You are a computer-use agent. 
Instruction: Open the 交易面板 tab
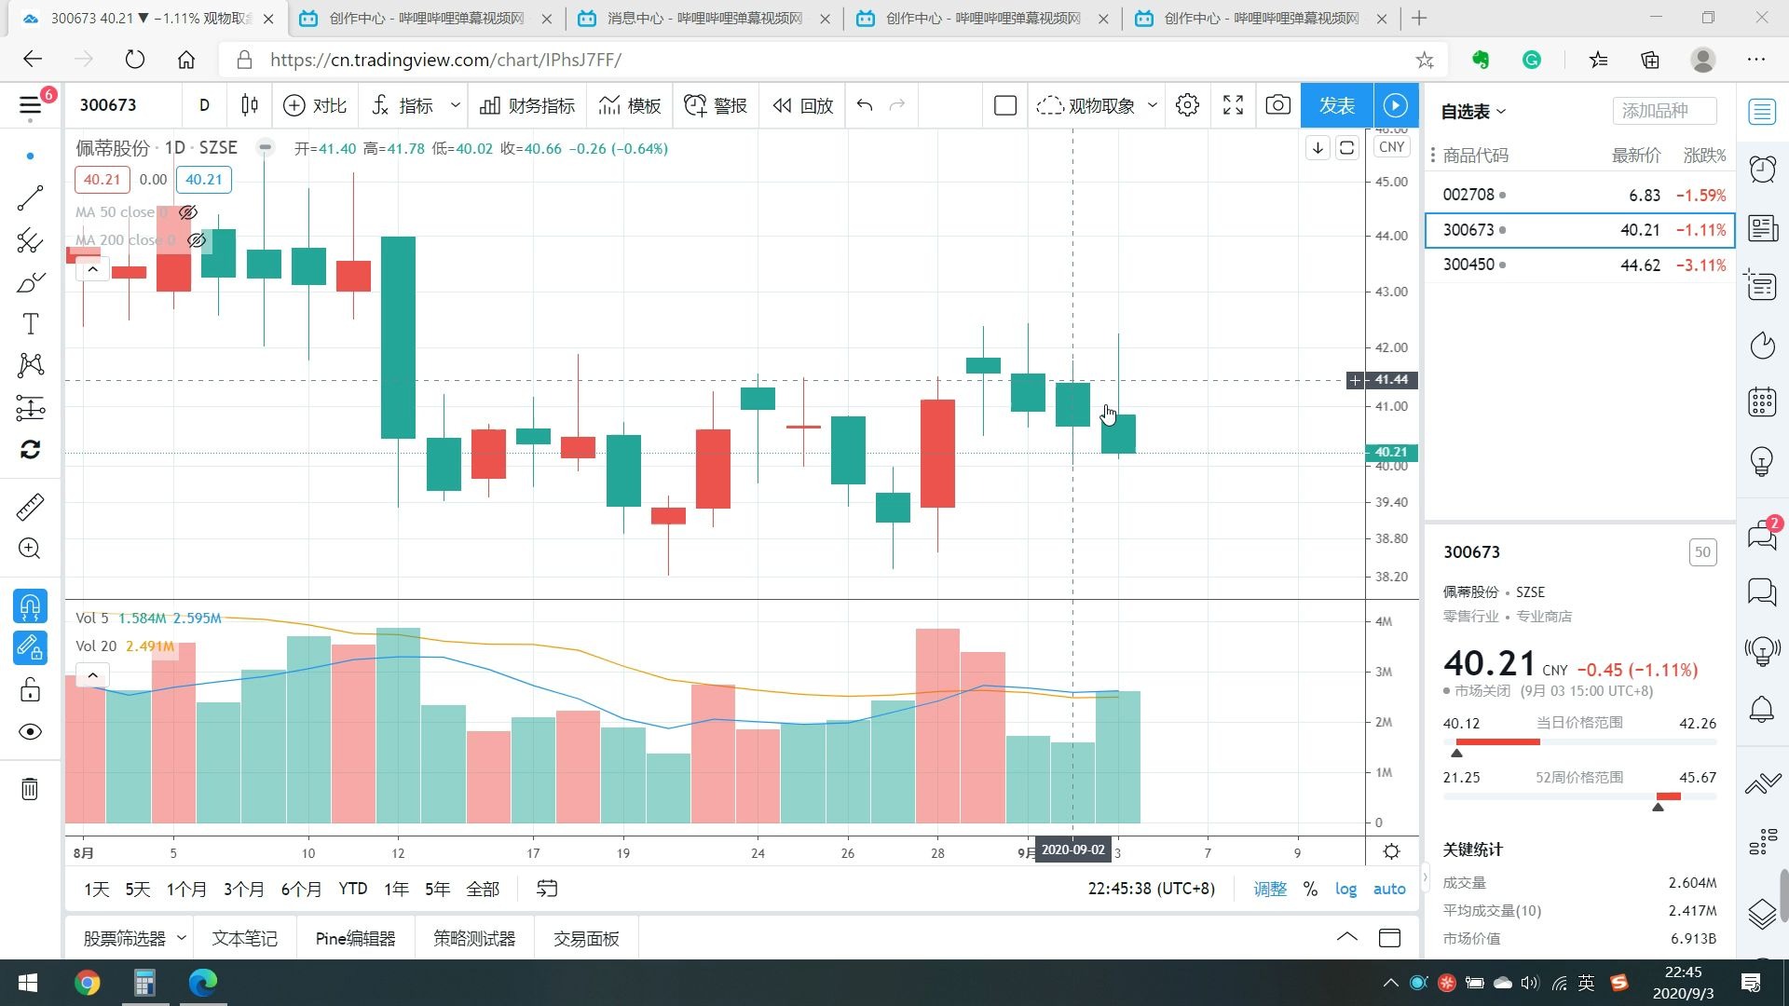[586, 938]
